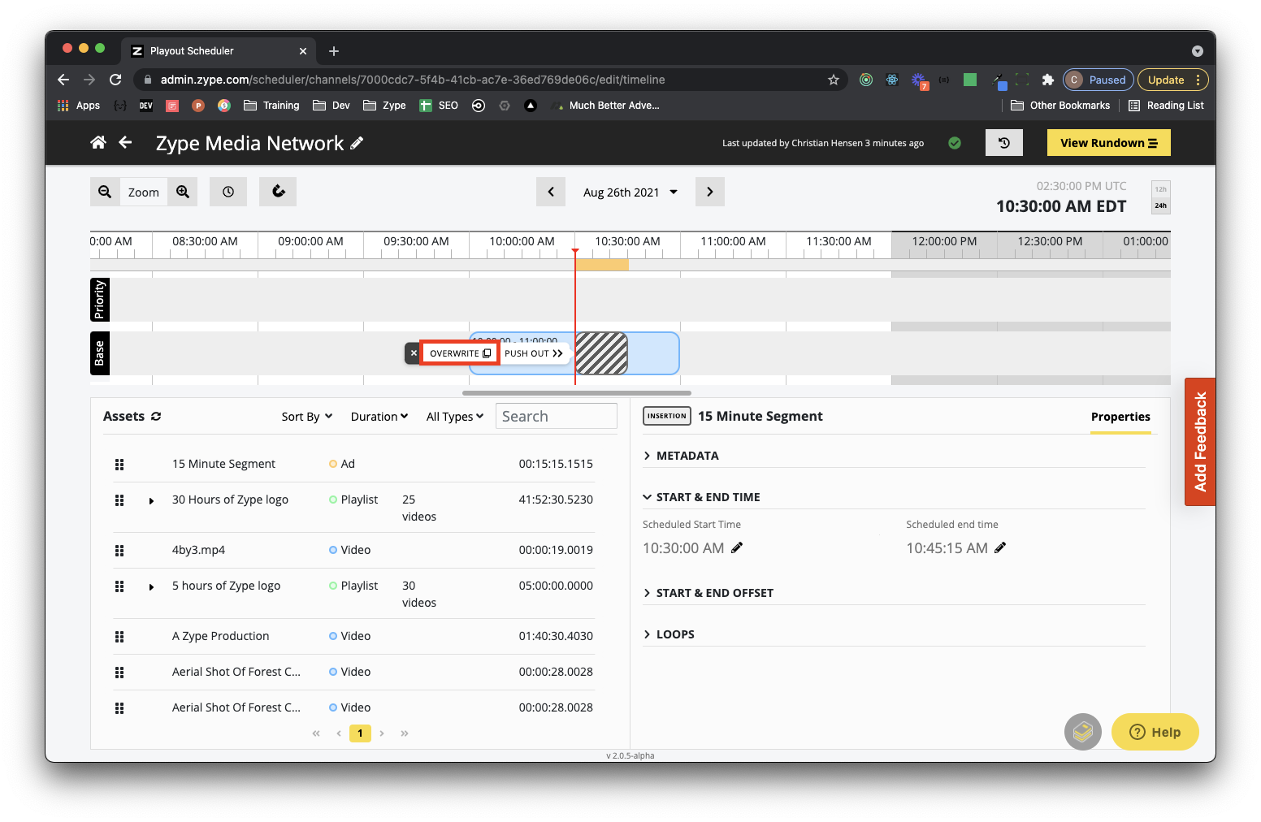Jump to current time with clock button

click(x=228, y=192)
